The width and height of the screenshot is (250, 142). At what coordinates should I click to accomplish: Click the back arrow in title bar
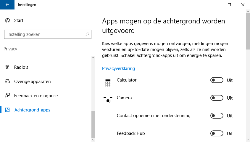pos(7,5)
